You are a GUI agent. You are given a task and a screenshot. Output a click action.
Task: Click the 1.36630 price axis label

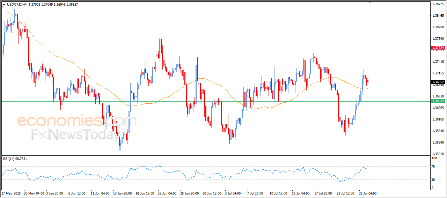coord(438,96)
